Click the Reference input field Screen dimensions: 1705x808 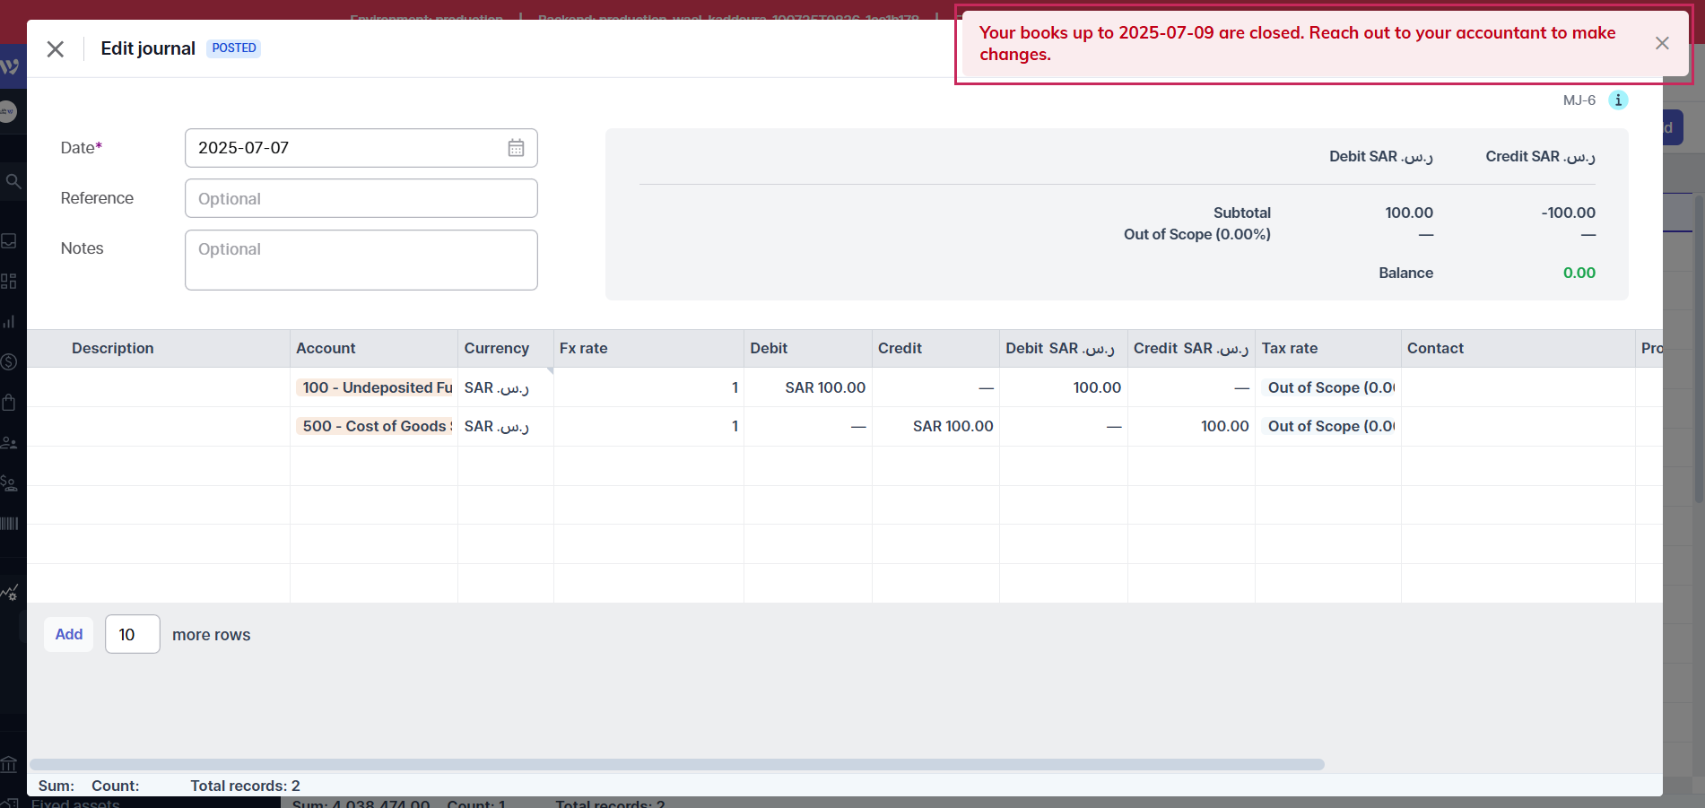tap(361, 198)
